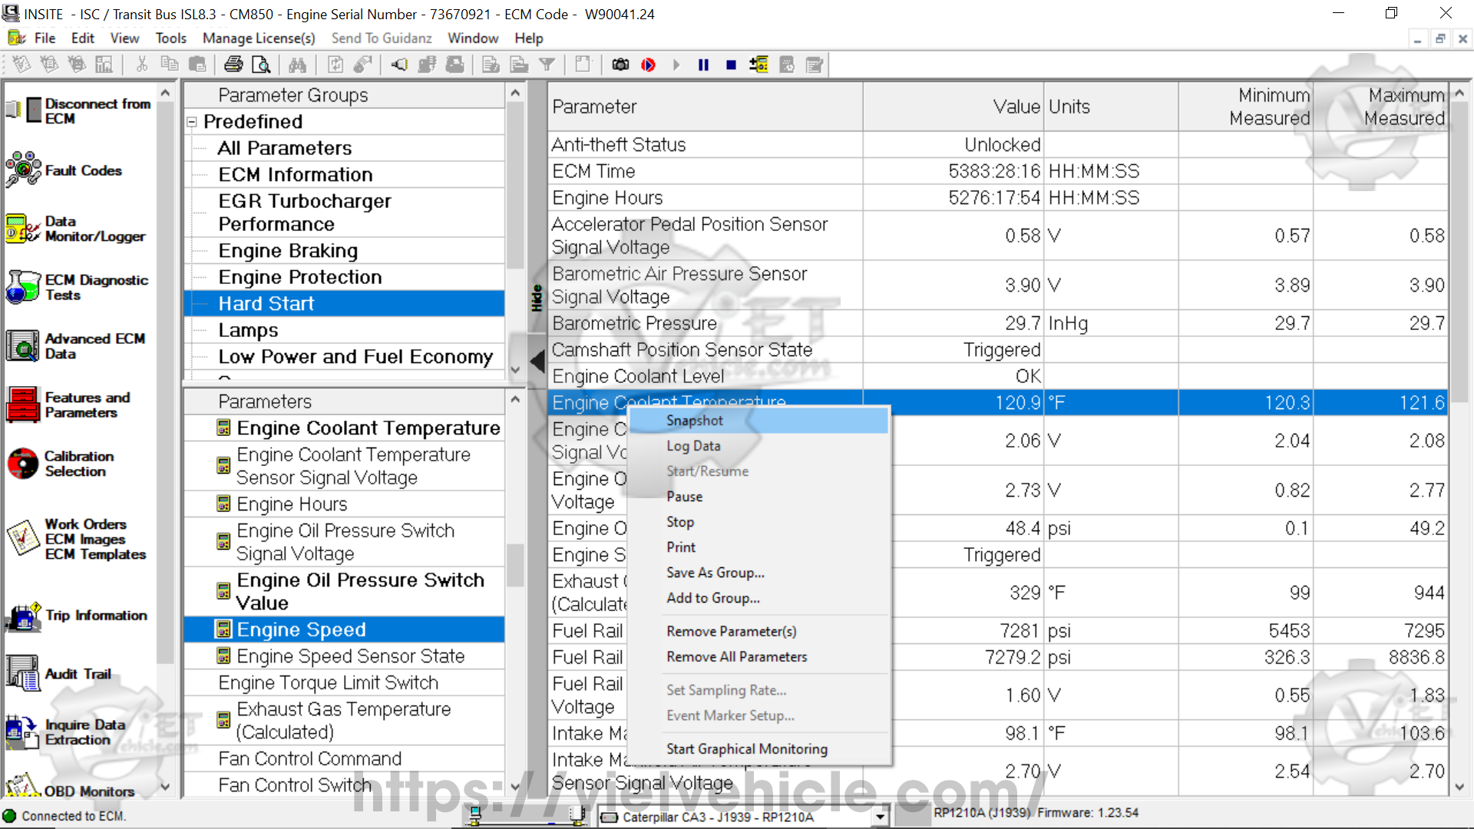Click the Stop monitoring toolbar button

coord(731,65)
